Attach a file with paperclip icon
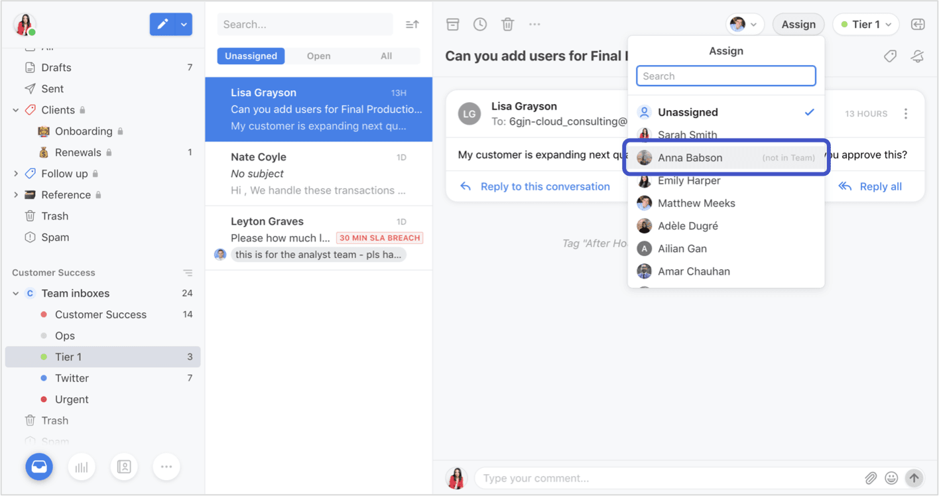This screenshot has width=939, height=496. point(871,478)
